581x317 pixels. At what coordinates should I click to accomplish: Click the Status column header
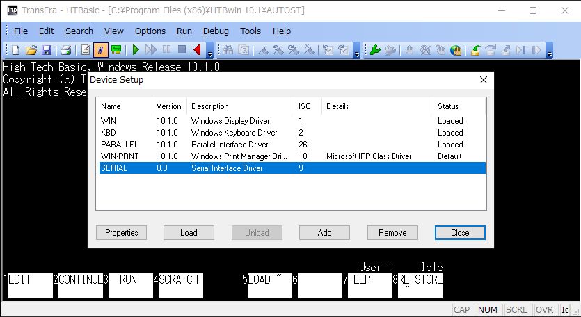coord(459,106)
